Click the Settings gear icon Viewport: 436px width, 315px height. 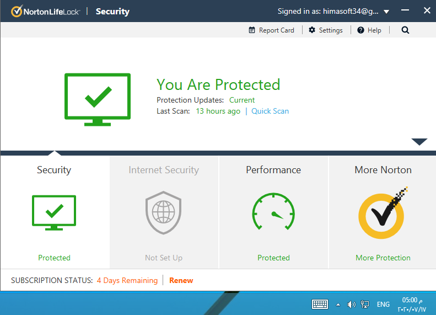point(312,30)
